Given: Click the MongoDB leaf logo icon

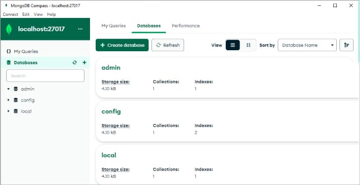Looking at the screenshot, I should point(9,29).
